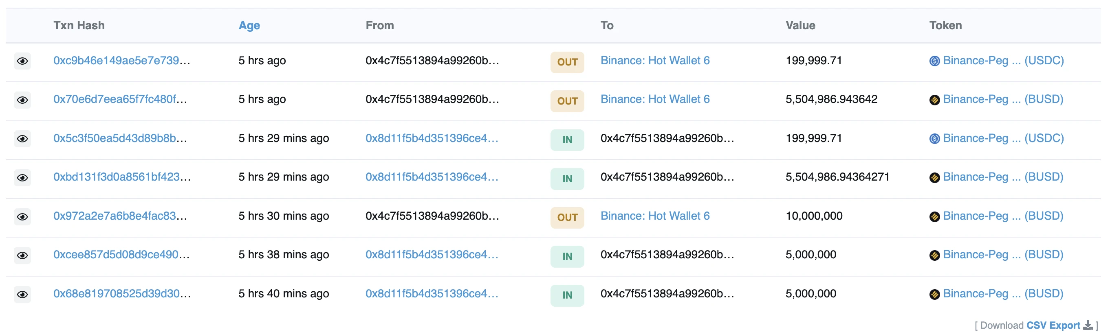
Task: Click eye icon for 0x70e6d7eea65f7fc480f transaction
Action: click(22, 100)
